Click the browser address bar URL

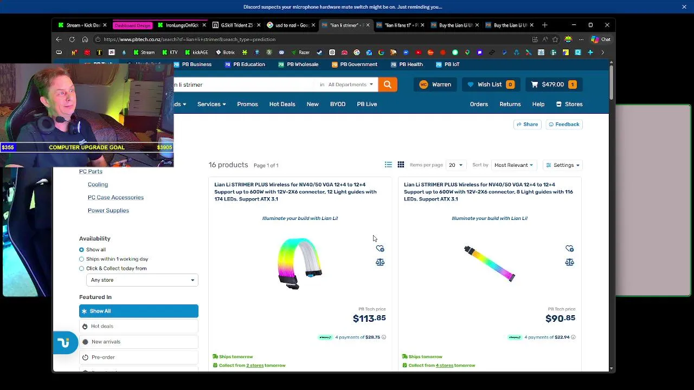pyautogui.click(x=189, y=39)
